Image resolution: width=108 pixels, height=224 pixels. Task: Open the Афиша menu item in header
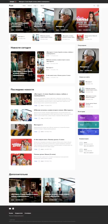point(42,6)
